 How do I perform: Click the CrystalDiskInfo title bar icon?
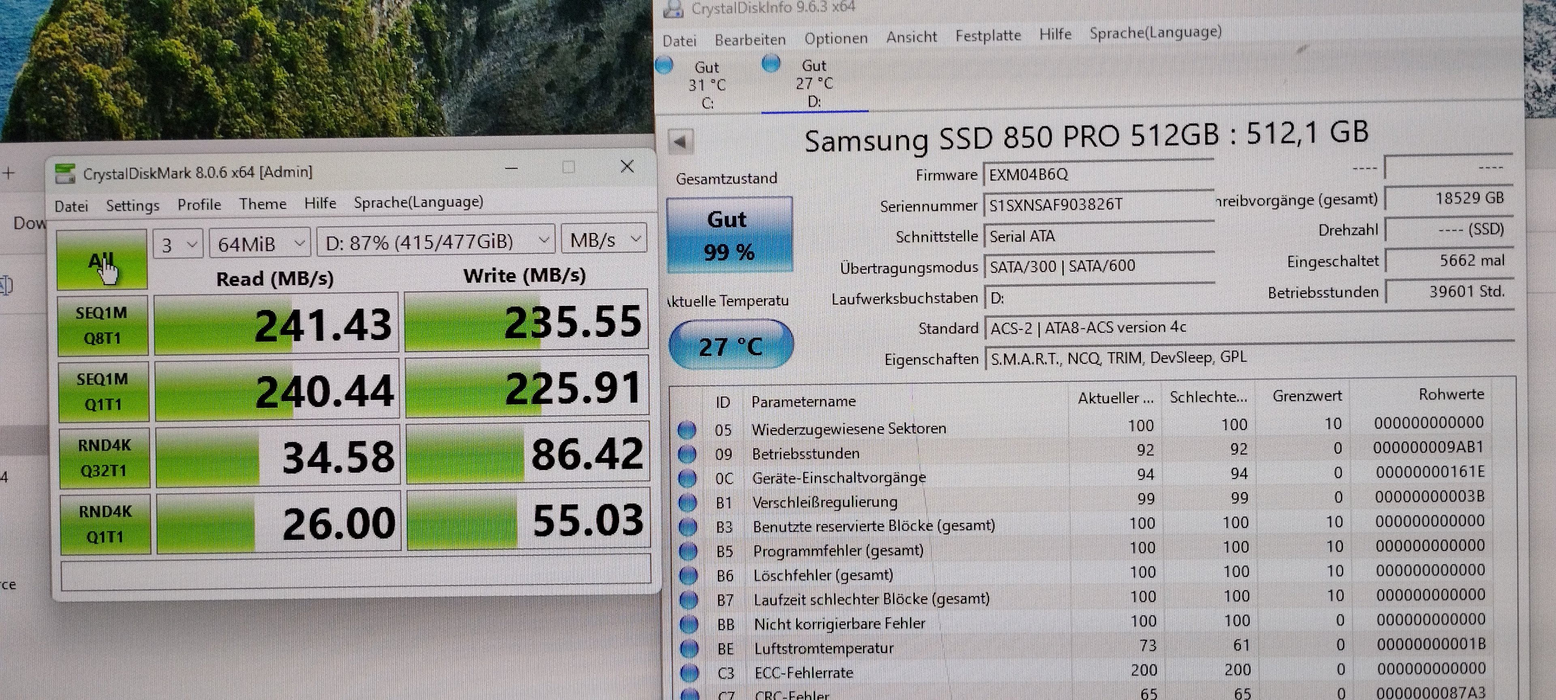point(673,9)
